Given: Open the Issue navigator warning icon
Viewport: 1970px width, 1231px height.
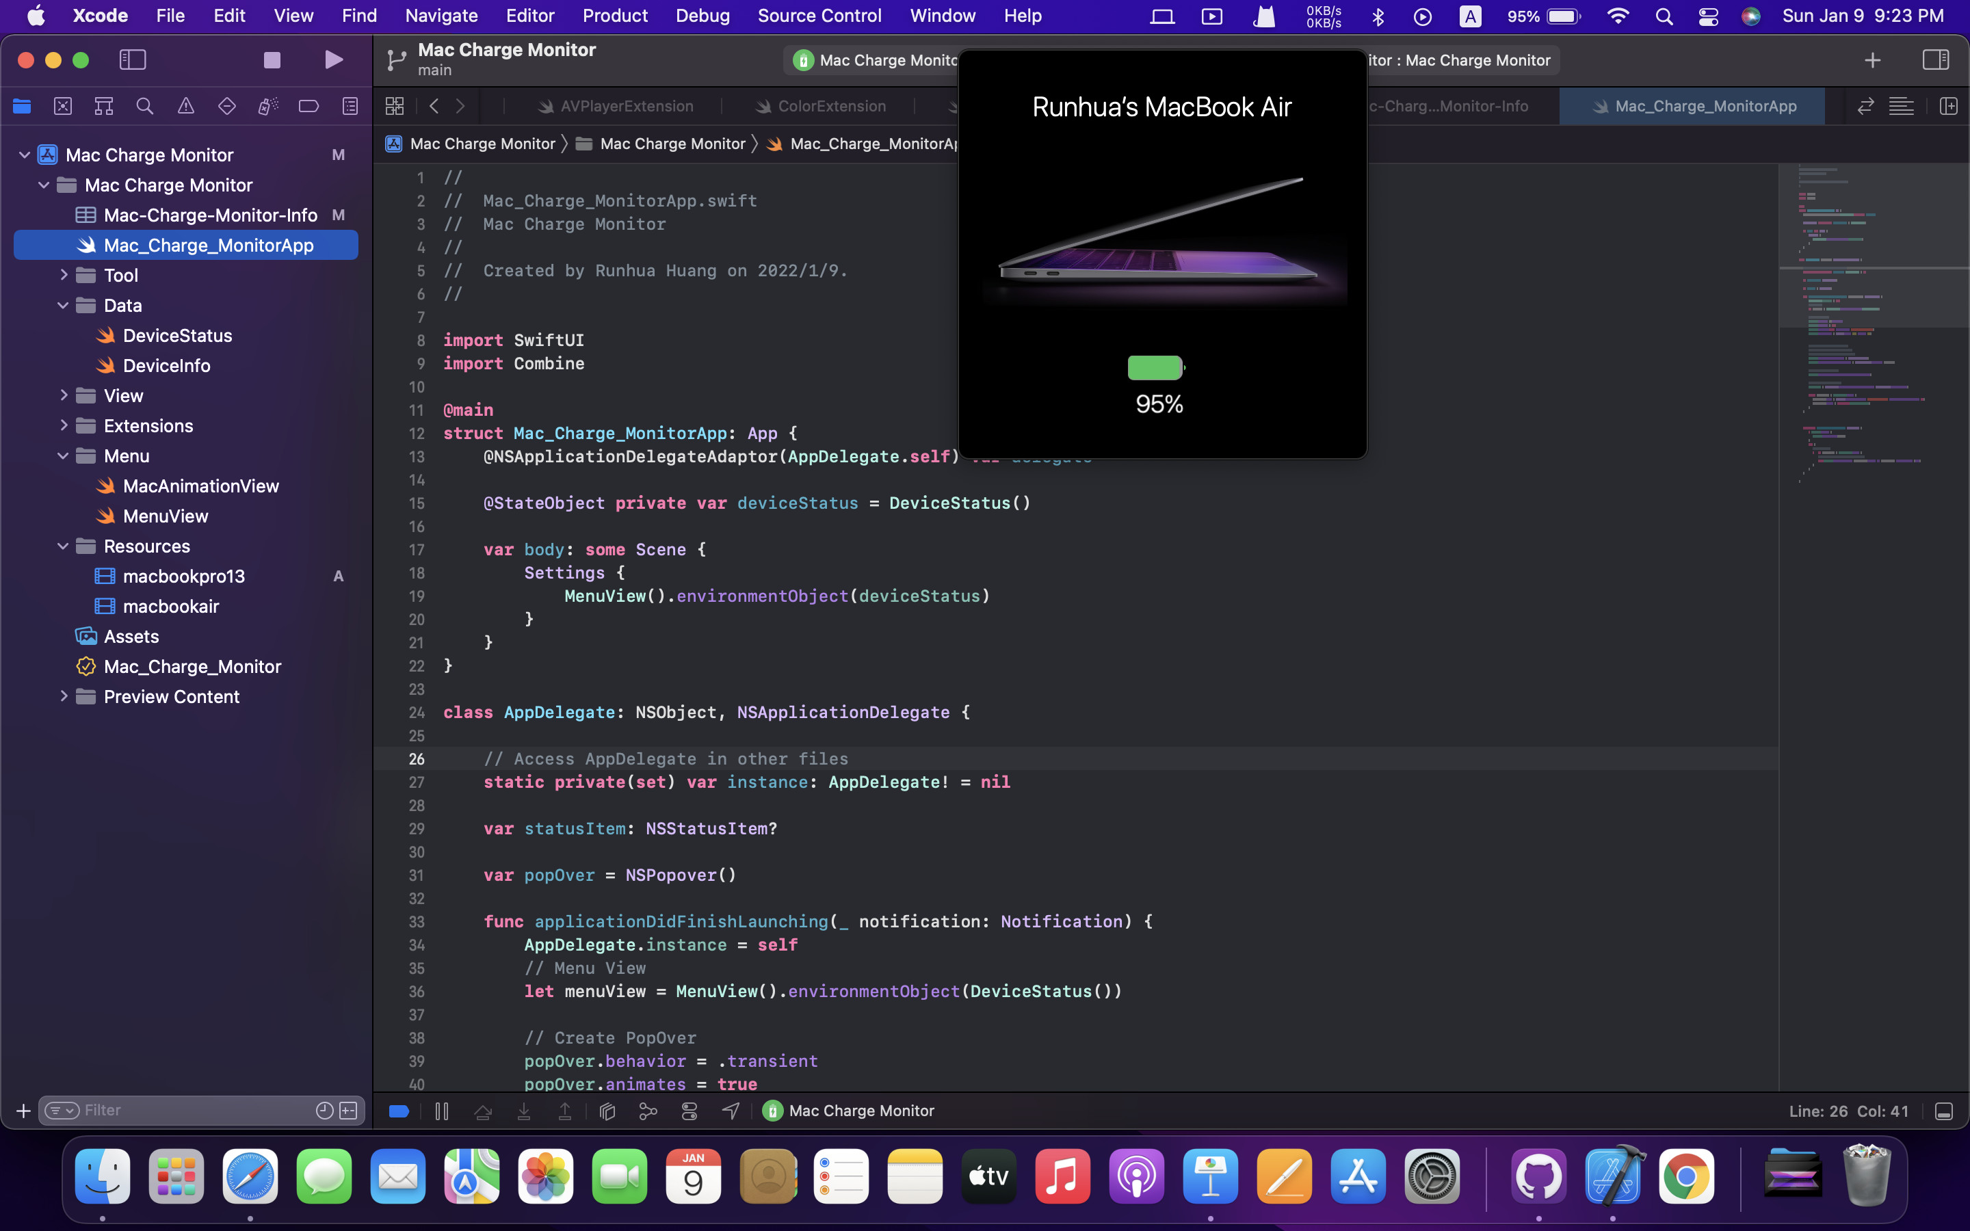Looking at the screenshot, I should (185, 106).
